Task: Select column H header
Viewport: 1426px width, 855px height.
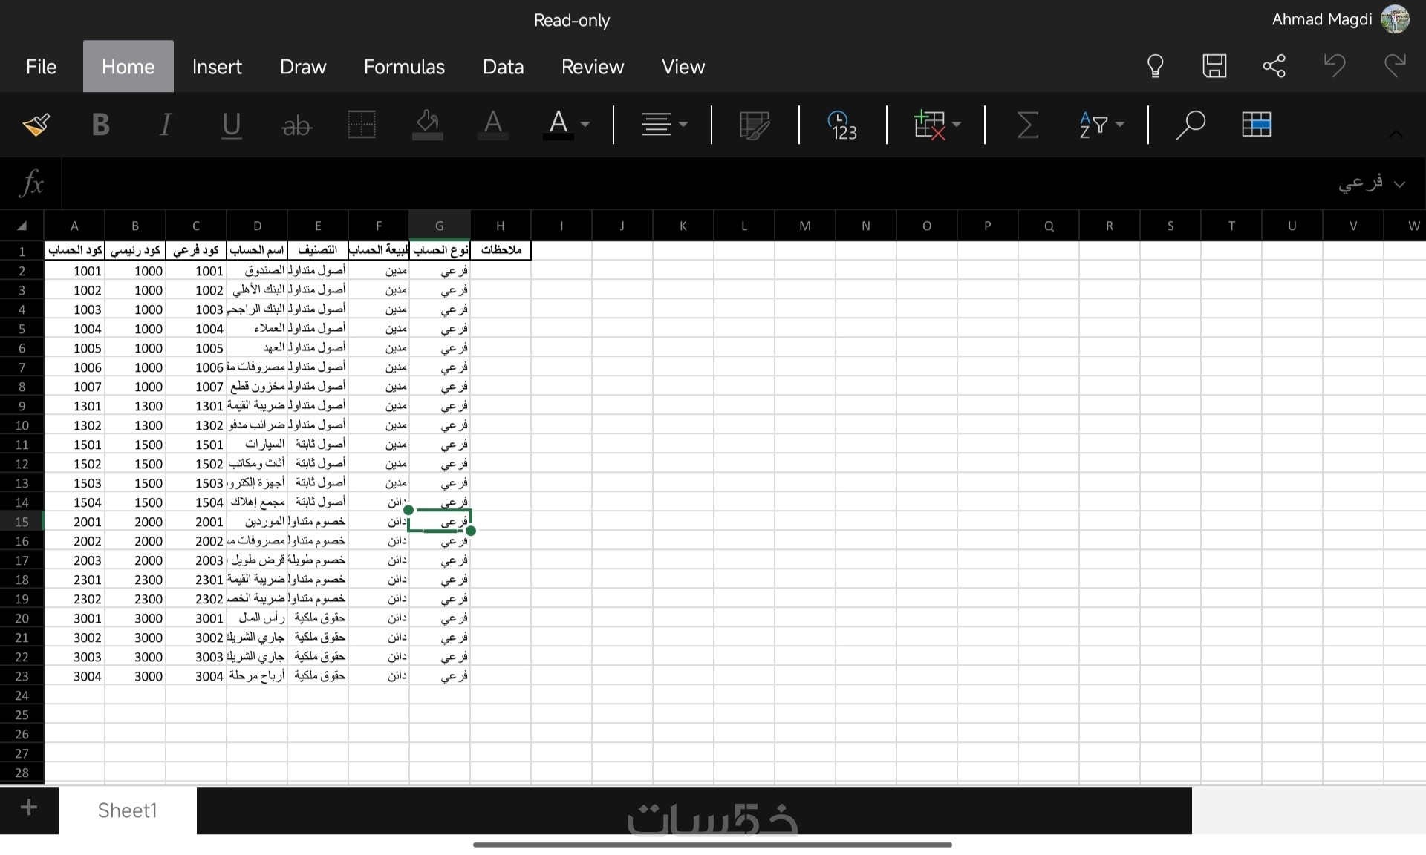Action: (x=501, y=226)
